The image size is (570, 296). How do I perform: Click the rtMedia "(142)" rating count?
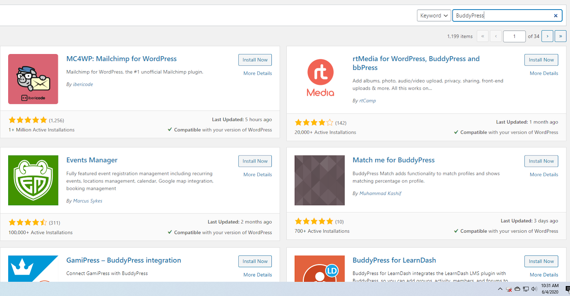coord(341,123)
